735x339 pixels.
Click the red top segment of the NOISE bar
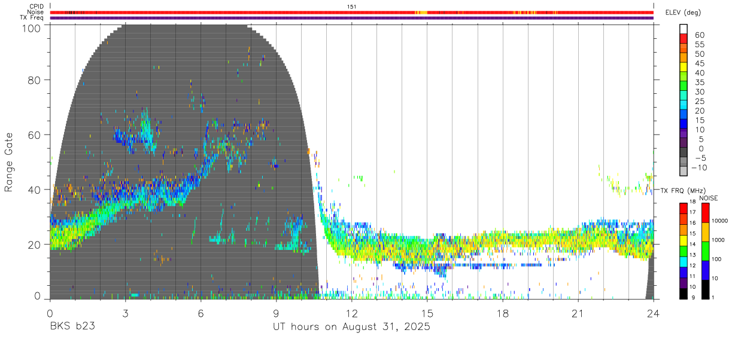(x=705, y=212)
